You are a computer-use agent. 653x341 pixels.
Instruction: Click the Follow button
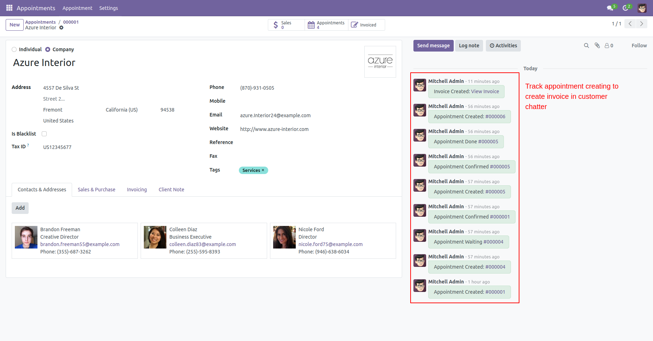click(639, 46)
